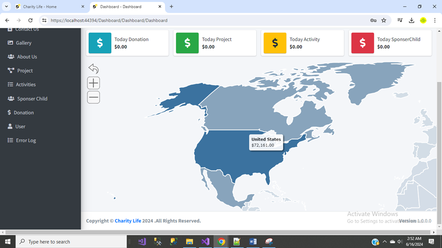Viewport: 442px width, 248px height.
Task: Open the Error Log sidebar item
Action: (26, 141)
